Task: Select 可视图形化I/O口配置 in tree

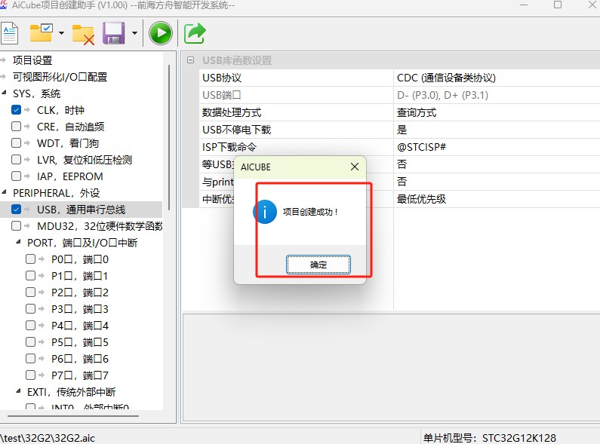Action: [60, 77]
